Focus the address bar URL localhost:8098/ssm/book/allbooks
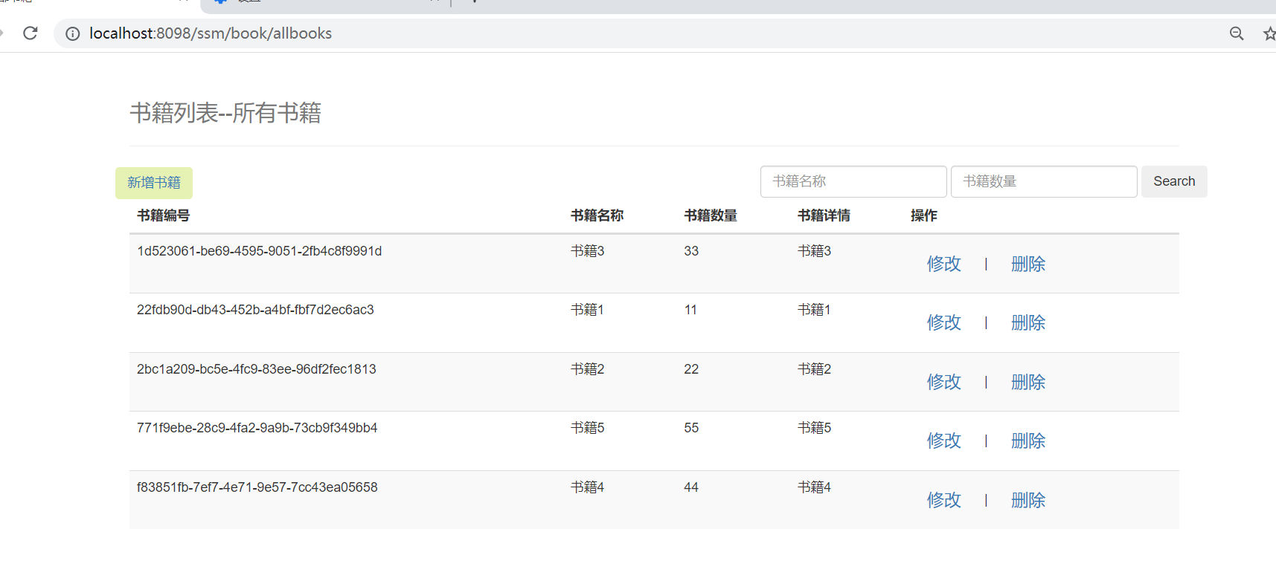 (x=211, y=33)
